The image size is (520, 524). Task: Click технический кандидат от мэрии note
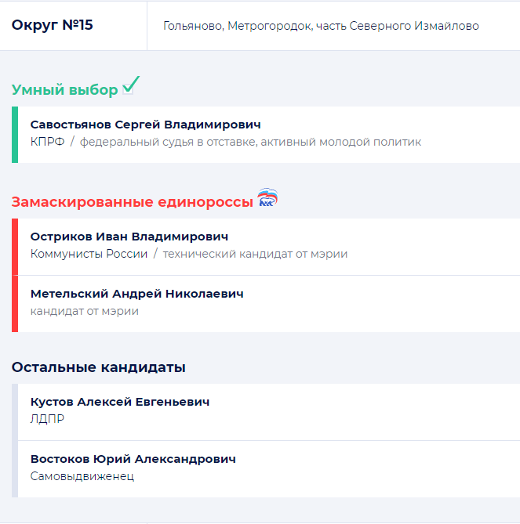click(255, 254)
